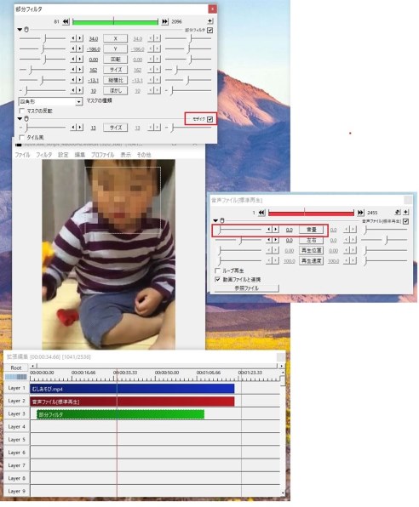Collapse the モザイク section triangle
The height and width of the screenshot is (507, 419).
[x=20, y=118]
